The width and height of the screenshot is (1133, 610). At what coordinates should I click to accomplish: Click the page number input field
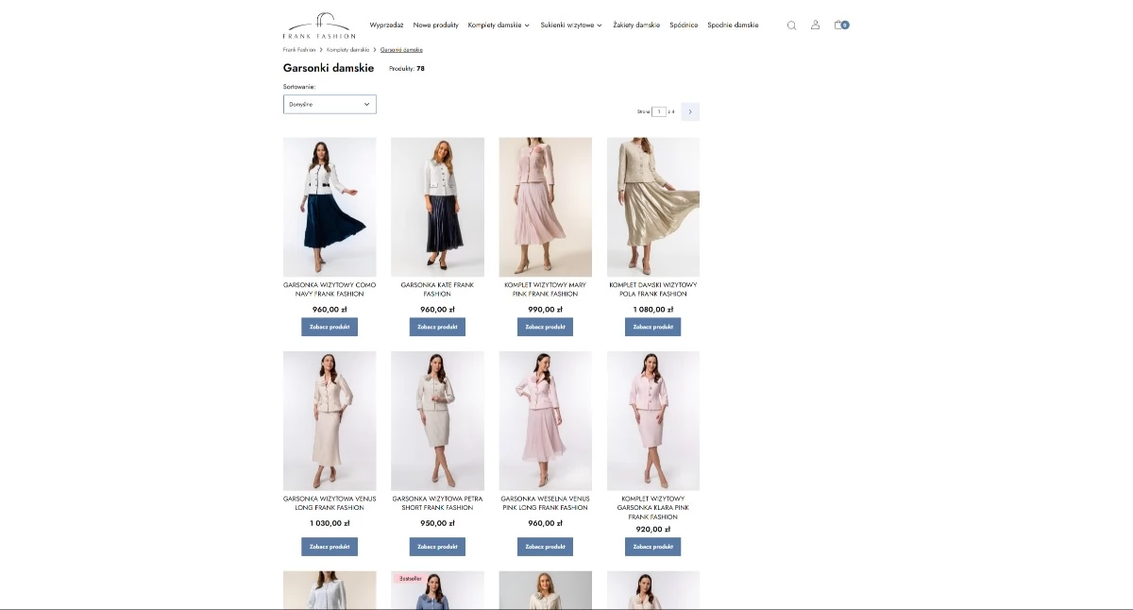coord(659,111)
